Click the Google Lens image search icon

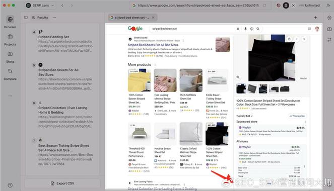point(252,29)
